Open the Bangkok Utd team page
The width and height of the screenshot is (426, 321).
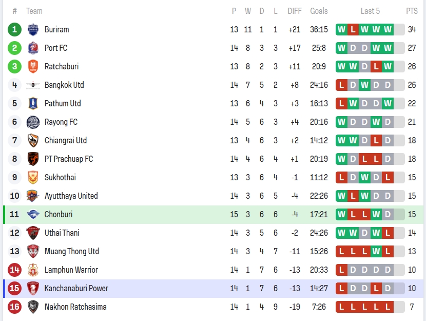click(64, 85)
